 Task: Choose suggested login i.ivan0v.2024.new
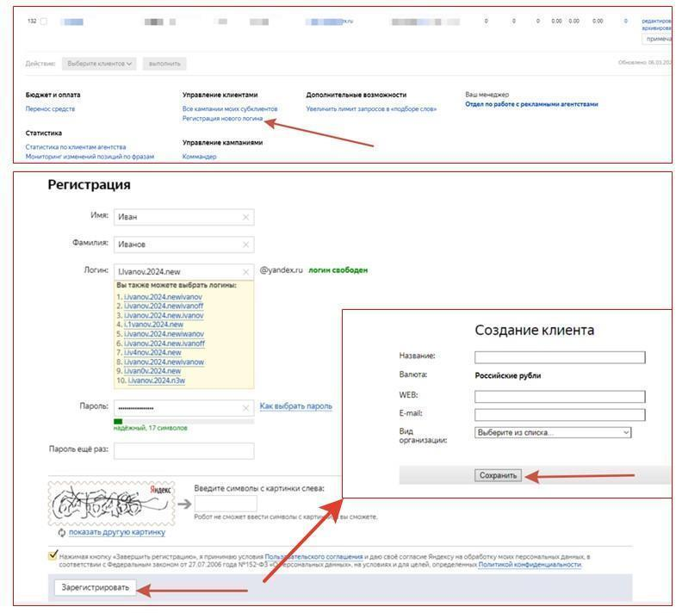pos(152,371)
